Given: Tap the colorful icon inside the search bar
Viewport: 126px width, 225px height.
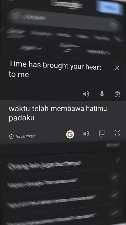Looking at the screenshot, I should point(113,25).
